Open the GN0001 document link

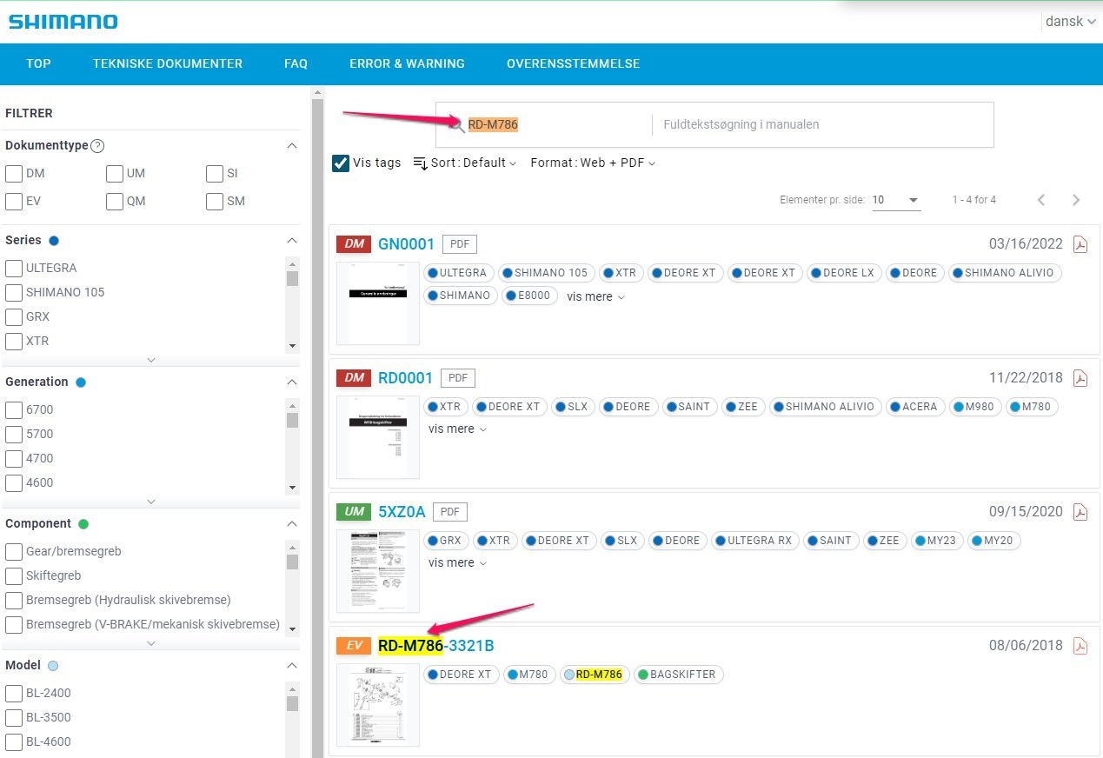point(406,244)
